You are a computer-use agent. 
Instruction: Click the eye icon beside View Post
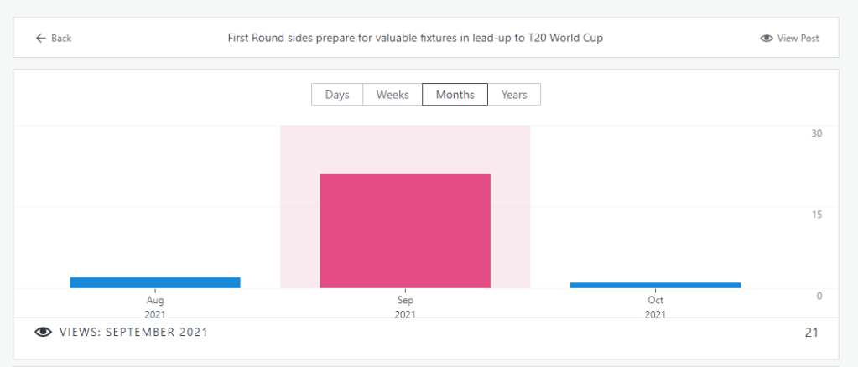pos(766,39)
